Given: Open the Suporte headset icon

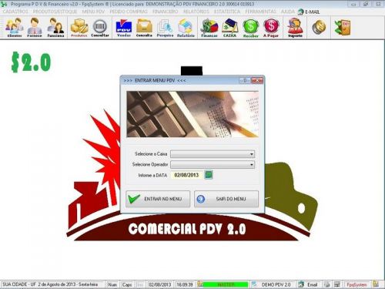Looking at the screenshot, I should pos(295,28).
